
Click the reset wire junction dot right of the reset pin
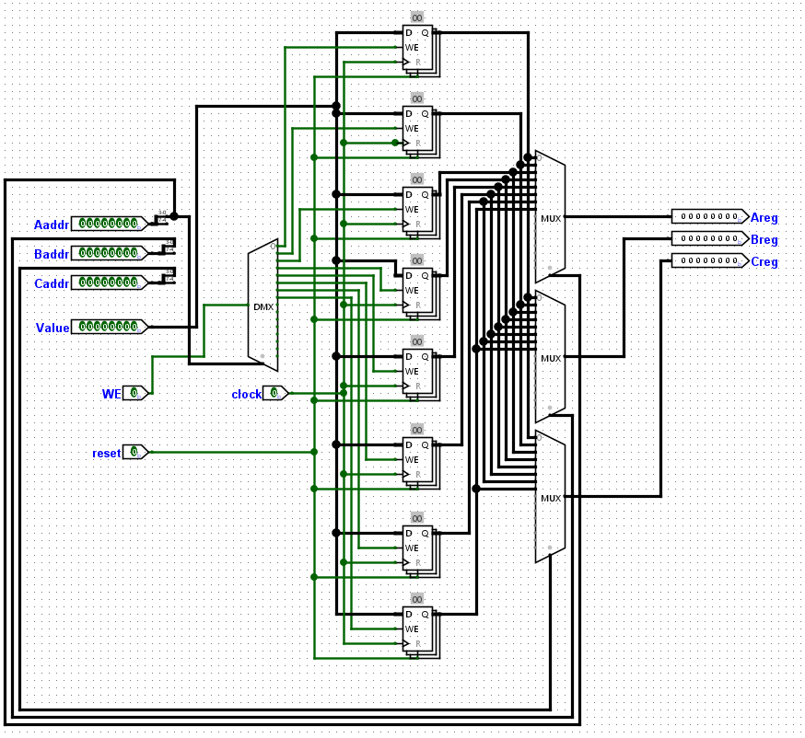[x=314, y=452]
